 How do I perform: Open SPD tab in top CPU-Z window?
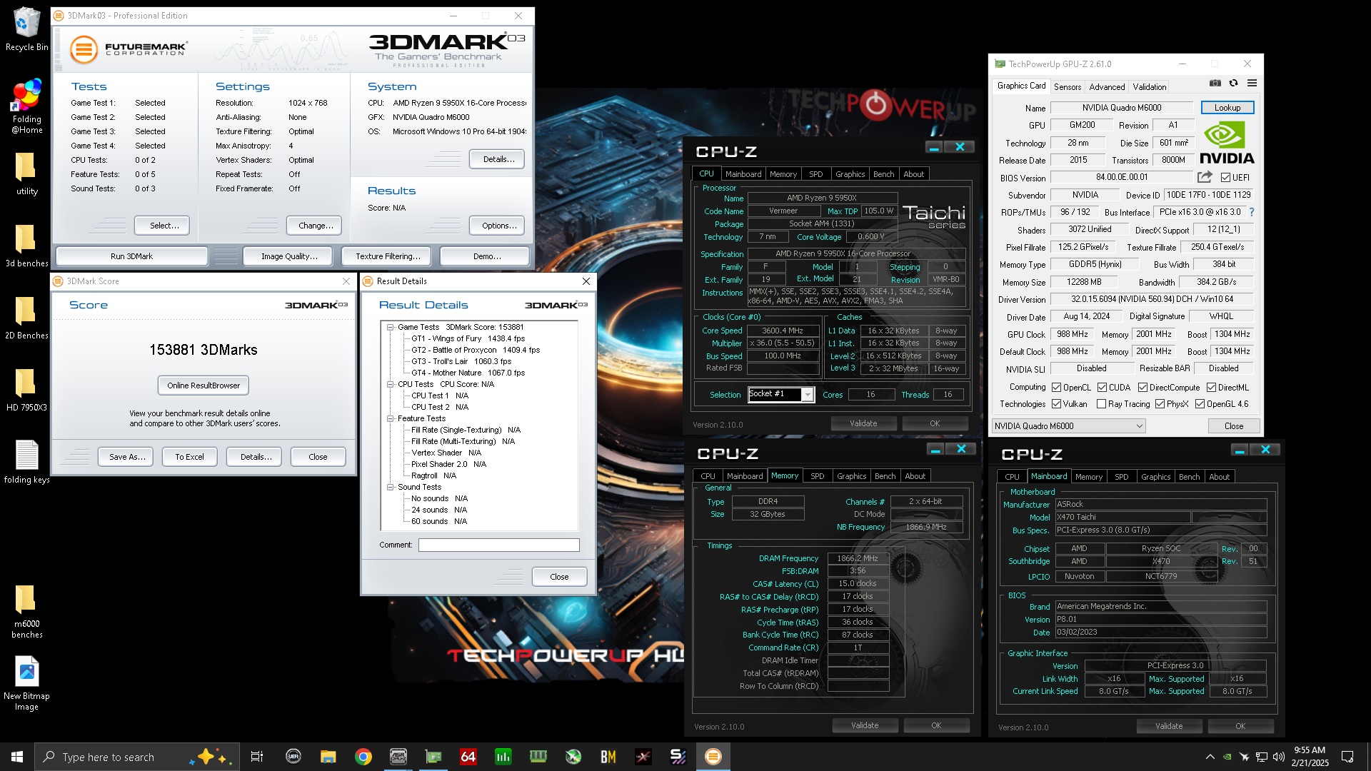[x=815, y=174]
